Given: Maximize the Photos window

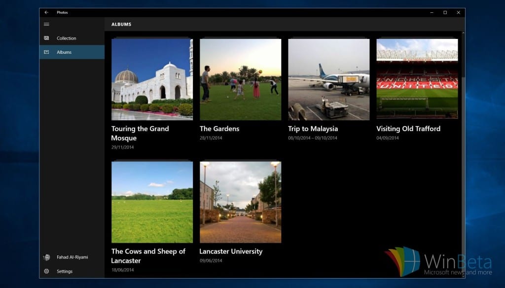Looking at the screenshot, I should pyautogui.click(x=445, y=12).
